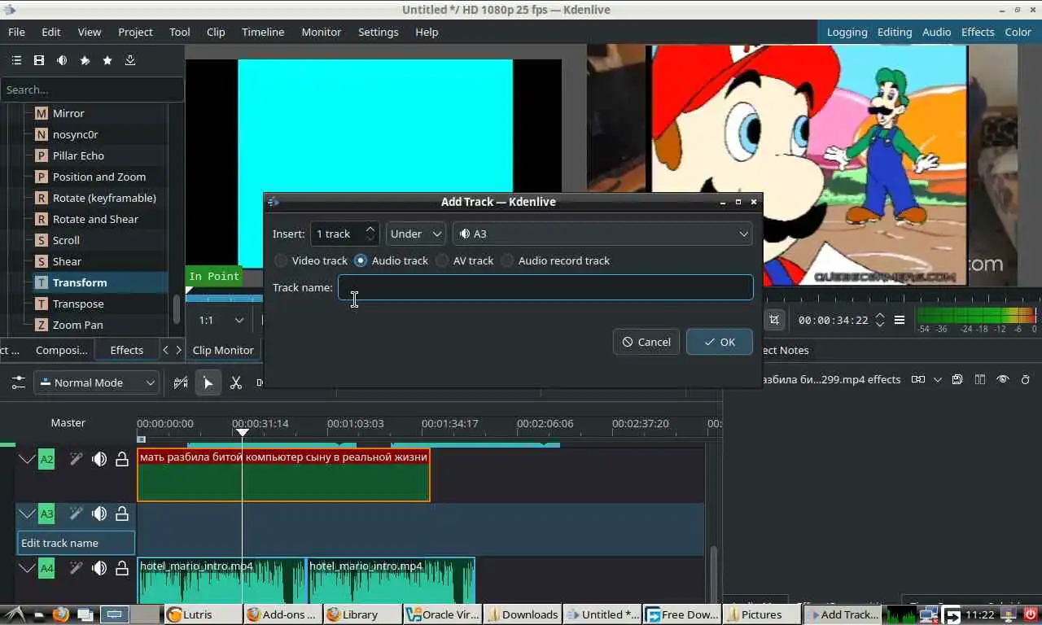Screen dimensions: 1042x625
Task: Select Audio record track radio button
Action: click(507, 260)
